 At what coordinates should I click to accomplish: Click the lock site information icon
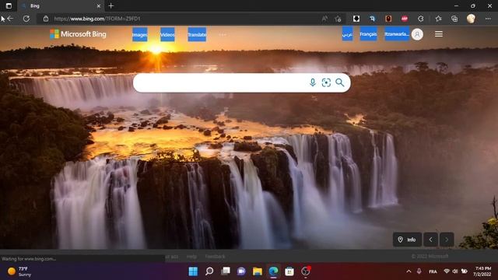coord(46,19)
